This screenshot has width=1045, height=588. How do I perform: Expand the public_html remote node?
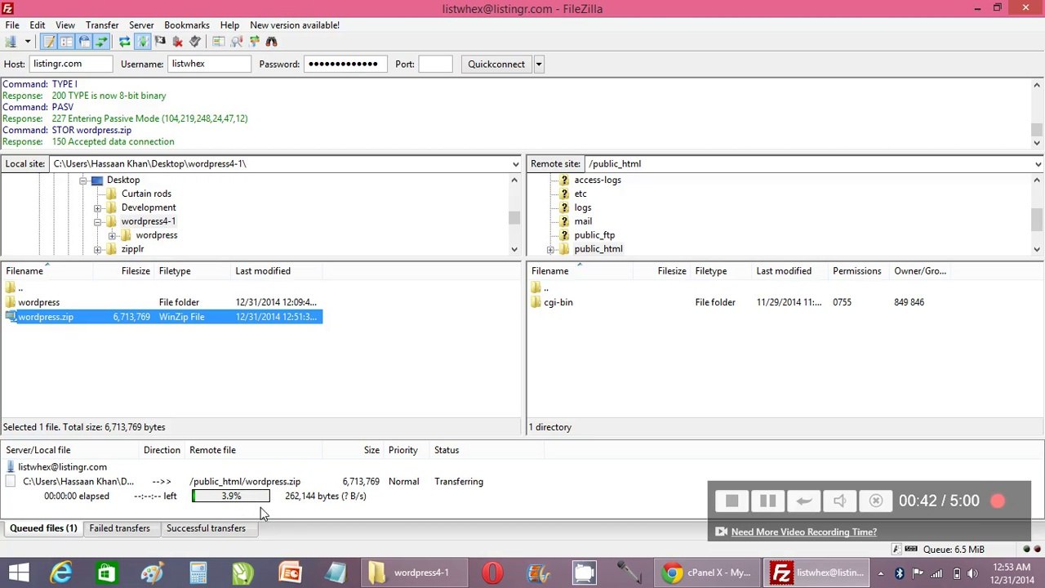pos(550,249)
